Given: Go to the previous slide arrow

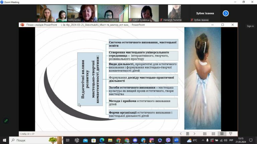Looking at the screenshot, I should click(181, 134).
